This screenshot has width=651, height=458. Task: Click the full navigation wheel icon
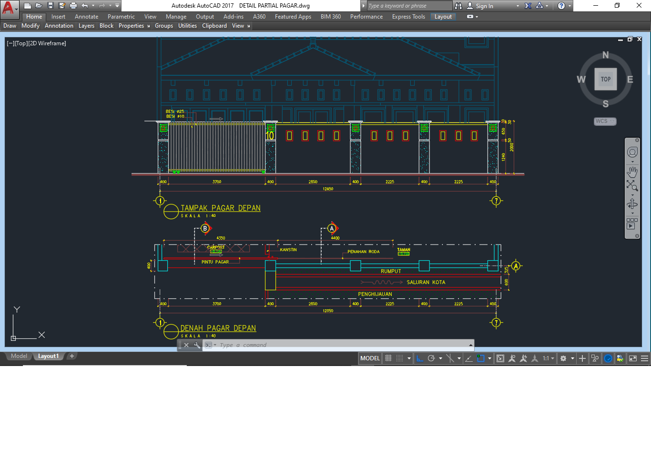click(x=632, y=152)
